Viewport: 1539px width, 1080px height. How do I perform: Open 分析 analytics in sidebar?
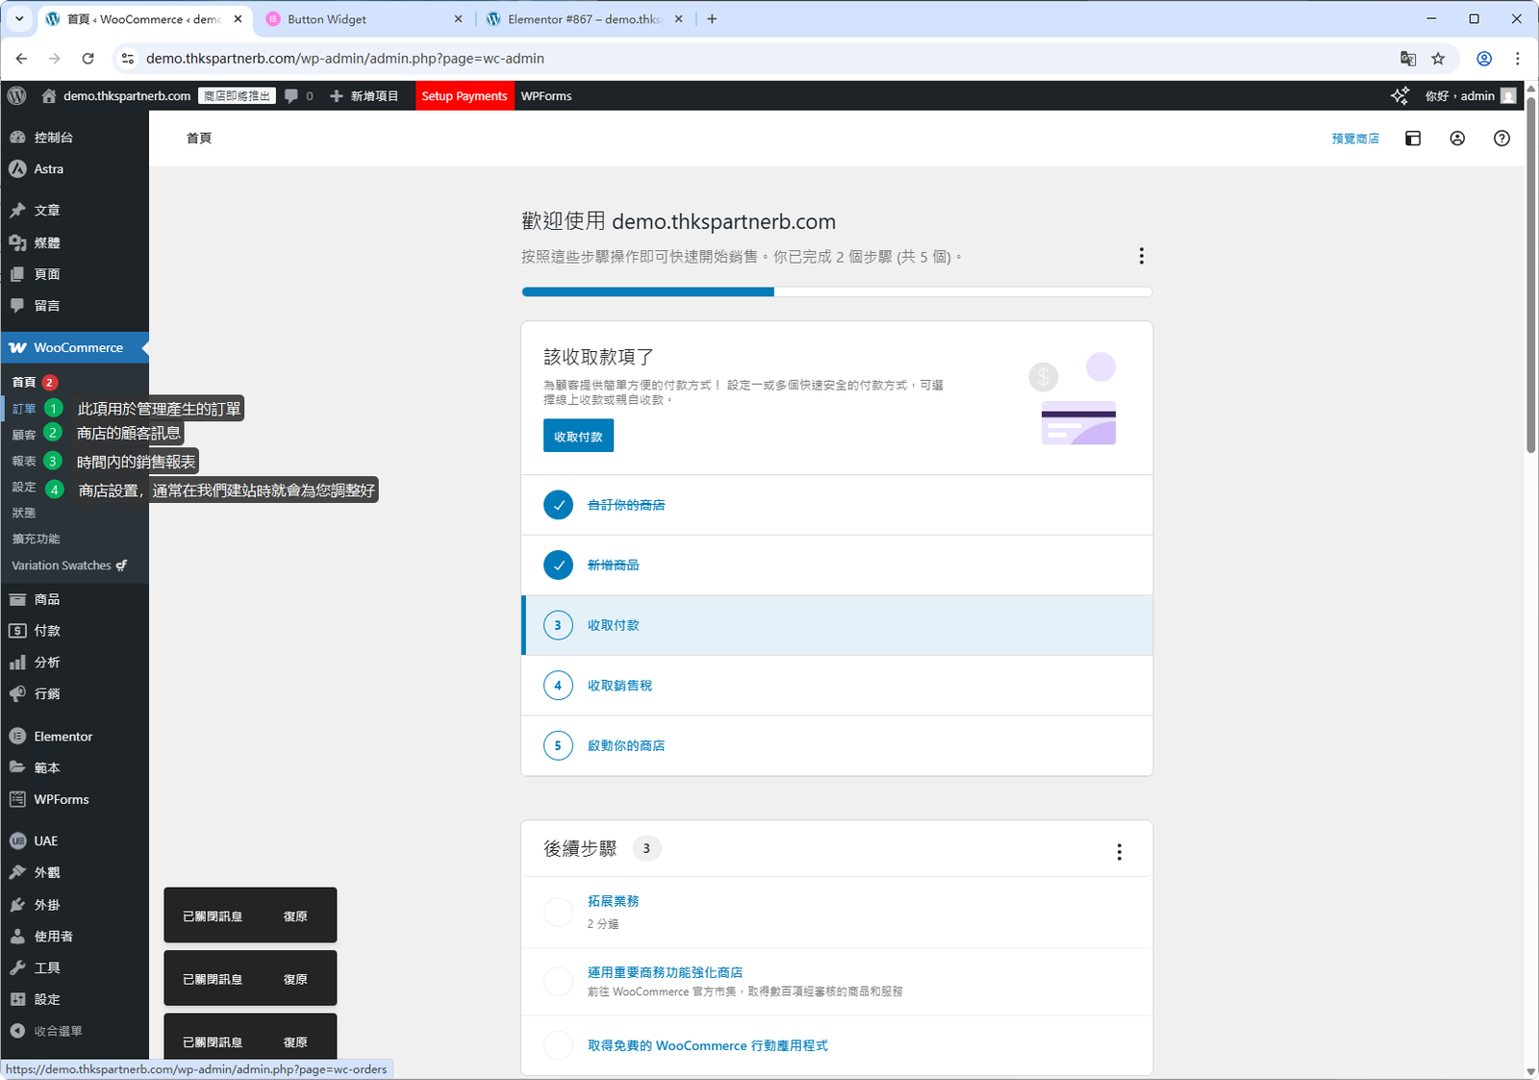[x=74, y=663]
